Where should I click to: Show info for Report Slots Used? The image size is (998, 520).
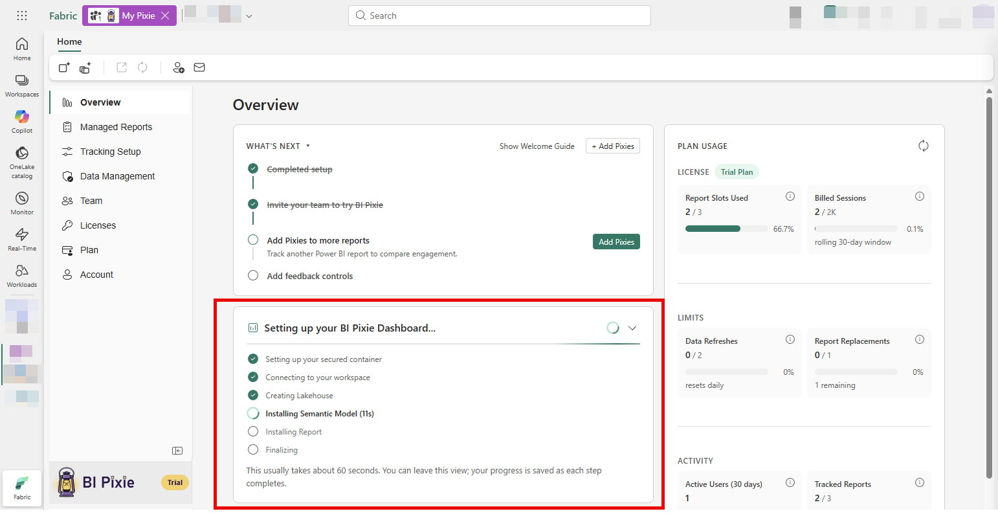(790, 196)
